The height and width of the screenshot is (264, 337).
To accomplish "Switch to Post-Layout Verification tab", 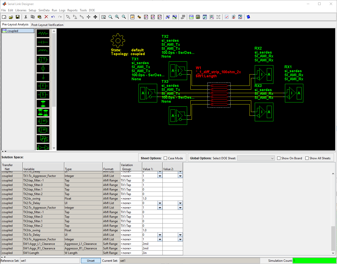I will (x=47, y=25).
